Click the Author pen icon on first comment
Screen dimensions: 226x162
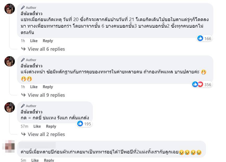(23, 8)
